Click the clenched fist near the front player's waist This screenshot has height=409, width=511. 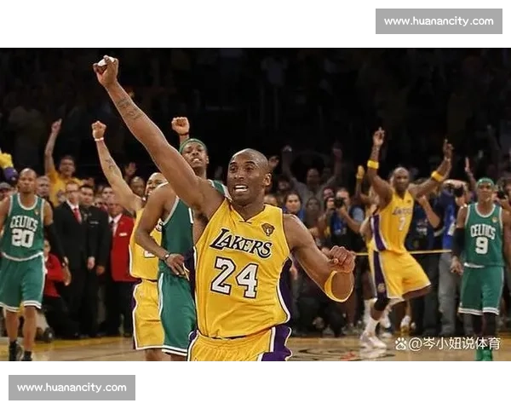click(342, 258)
